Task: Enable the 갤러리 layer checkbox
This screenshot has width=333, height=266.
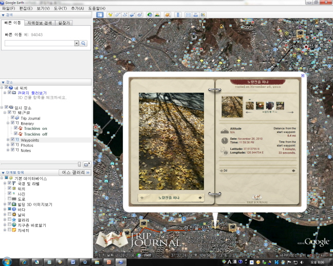Action: tap(9, 219)
